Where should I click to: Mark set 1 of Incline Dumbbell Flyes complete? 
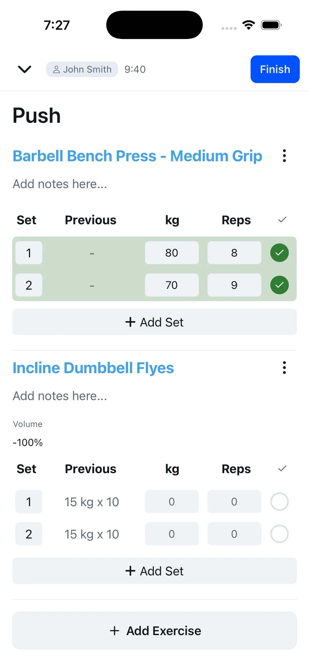point(279,502)
